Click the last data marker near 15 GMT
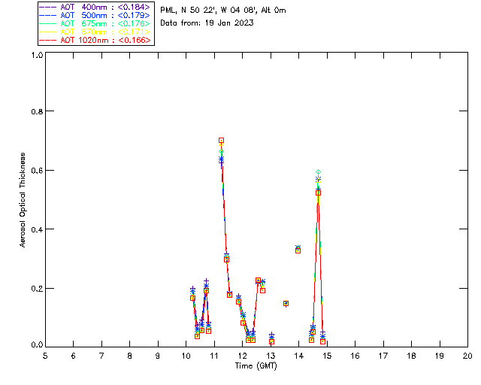Viewport: 481px width, 385px height. pos(322,341)
